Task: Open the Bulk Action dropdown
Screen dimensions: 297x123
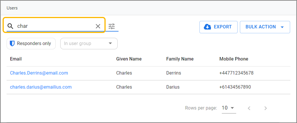Action: [265, 27]
